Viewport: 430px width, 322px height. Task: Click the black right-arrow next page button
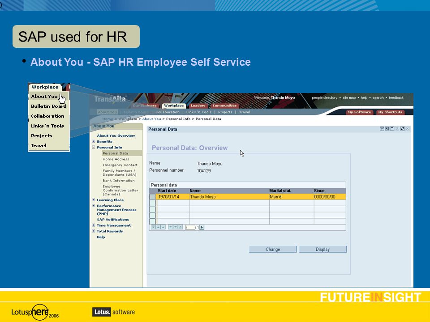click(x=202, y=227)
